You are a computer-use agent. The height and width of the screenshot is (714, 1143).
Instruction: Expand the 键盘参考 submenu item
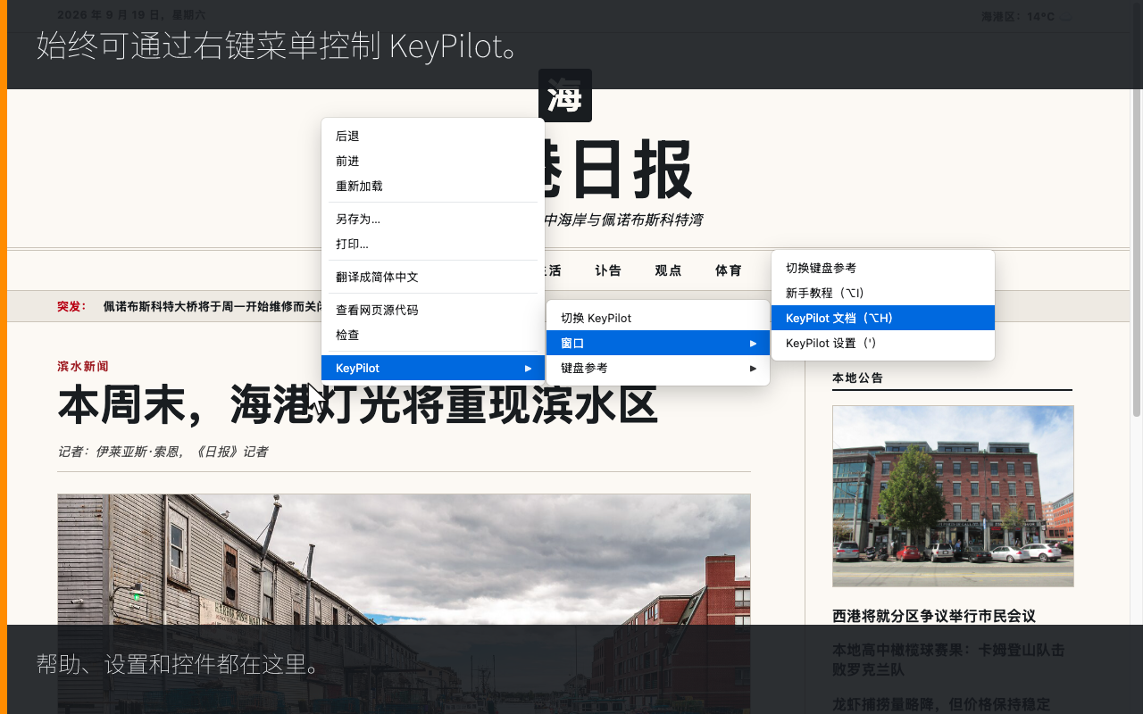[658, 369]
